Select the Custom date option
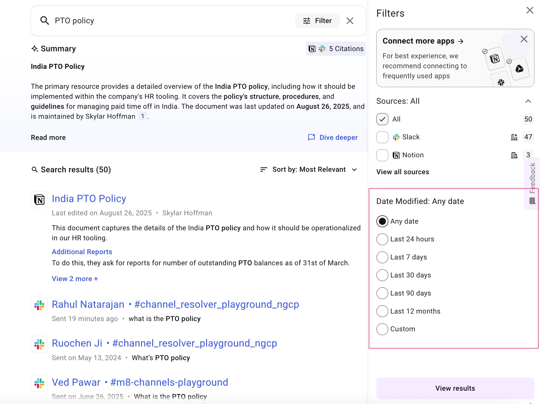 [x=382, y=329]
